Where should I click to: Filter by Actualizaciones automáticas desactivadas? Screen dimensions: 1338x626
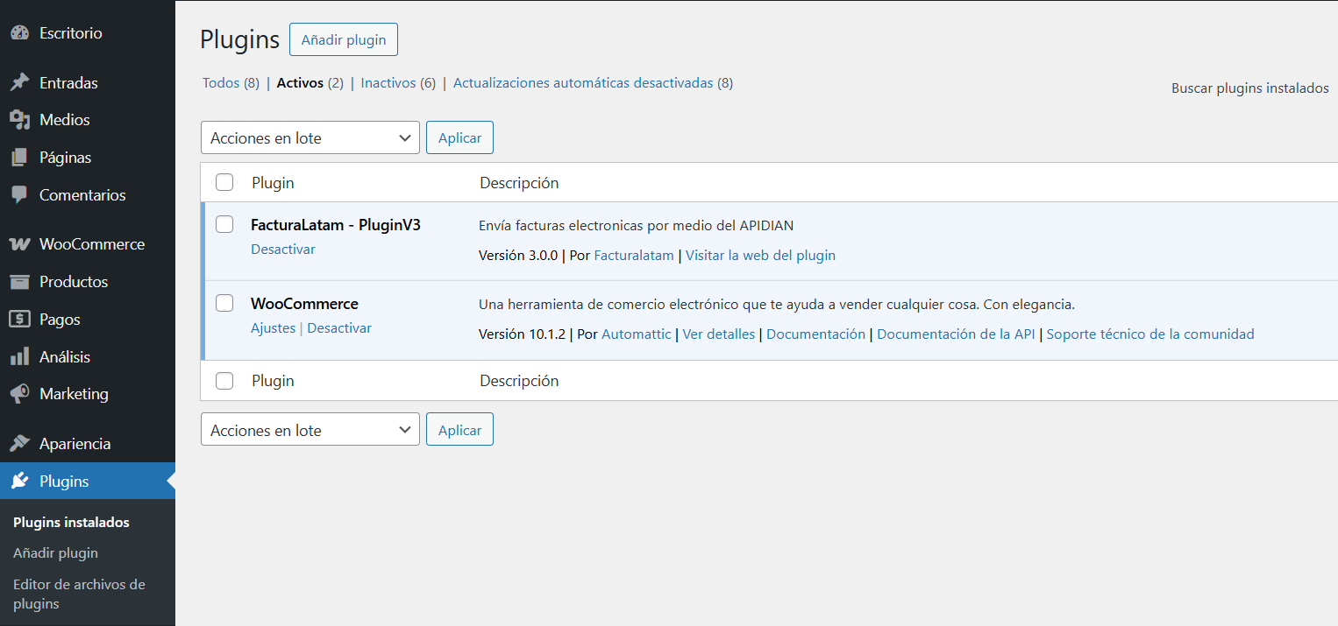pyautogui.click(x=593, y=83)
